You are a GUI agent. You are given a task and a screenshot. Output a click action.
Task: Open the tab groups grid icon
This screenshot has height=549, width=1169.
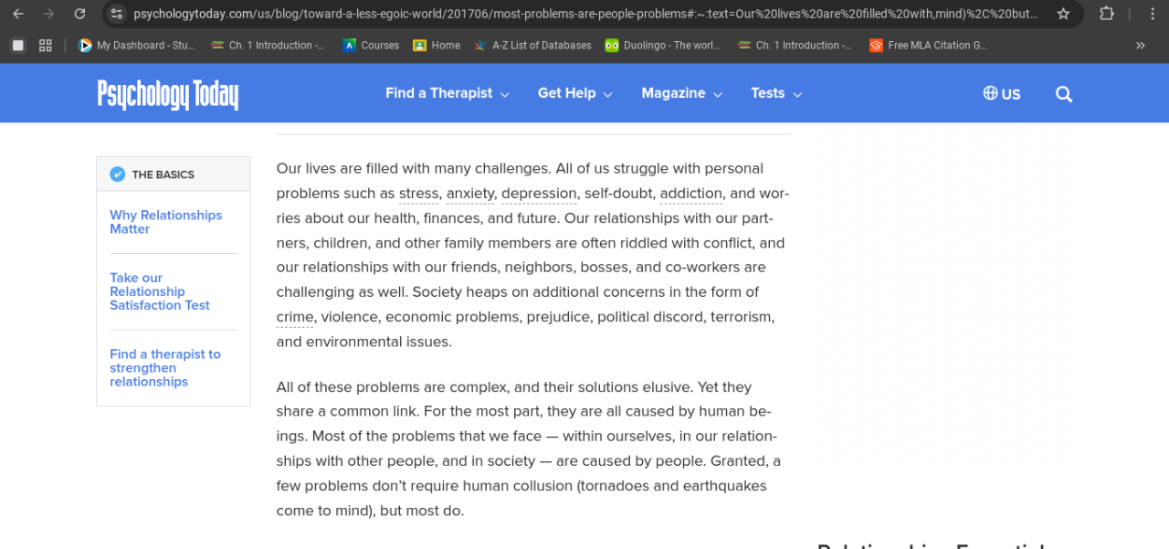click(46, 46)
